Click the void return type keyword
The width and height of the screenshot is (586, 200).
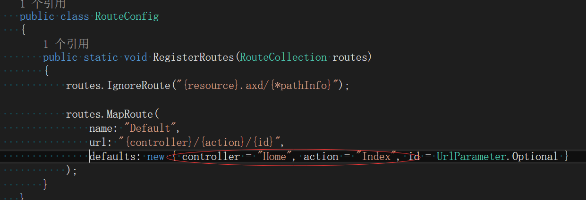pos(136,57)
